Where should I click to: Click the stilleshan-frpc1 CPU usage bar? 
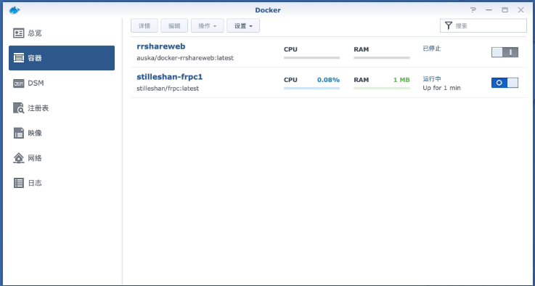(x=312, y=88)
